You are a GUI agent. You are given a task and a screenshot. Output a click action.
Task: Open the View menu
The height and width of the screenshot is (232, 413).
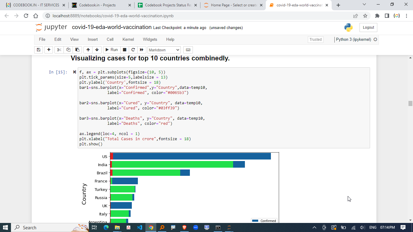point(74,40)
